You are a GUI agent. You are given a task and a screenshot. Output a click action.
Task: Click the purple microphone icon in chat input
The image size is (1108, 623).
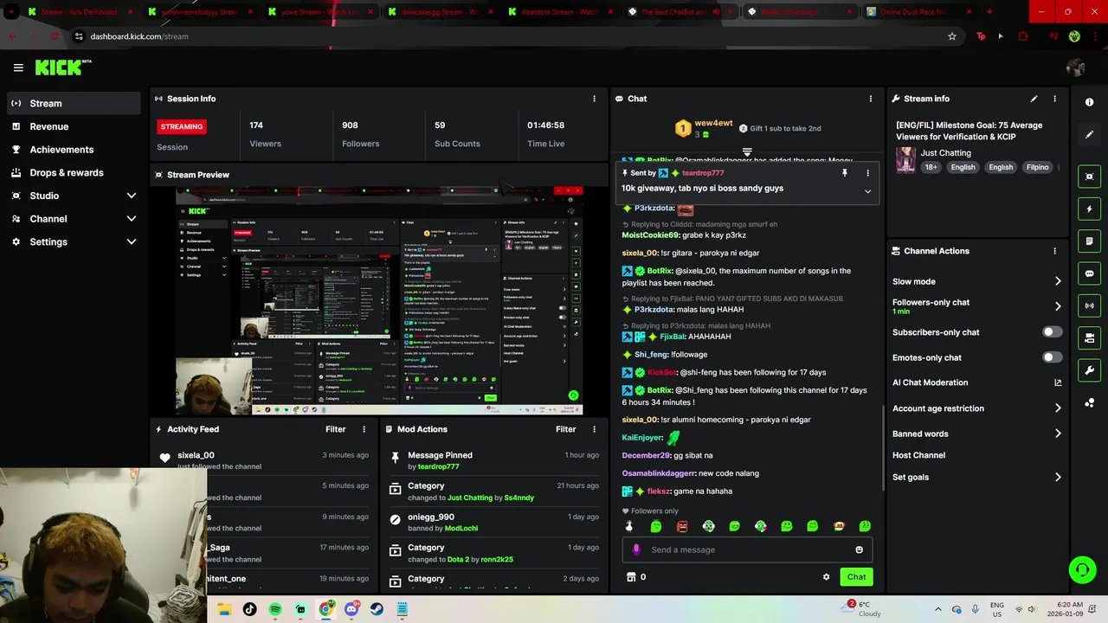[636, 549]
